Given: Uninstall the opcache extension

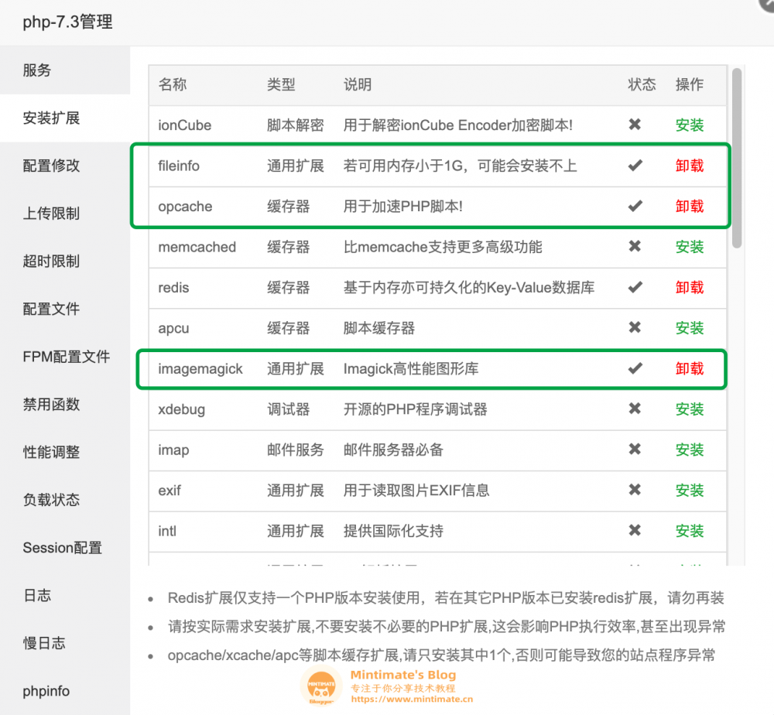Looking at the screenshot, I should 690,207.
